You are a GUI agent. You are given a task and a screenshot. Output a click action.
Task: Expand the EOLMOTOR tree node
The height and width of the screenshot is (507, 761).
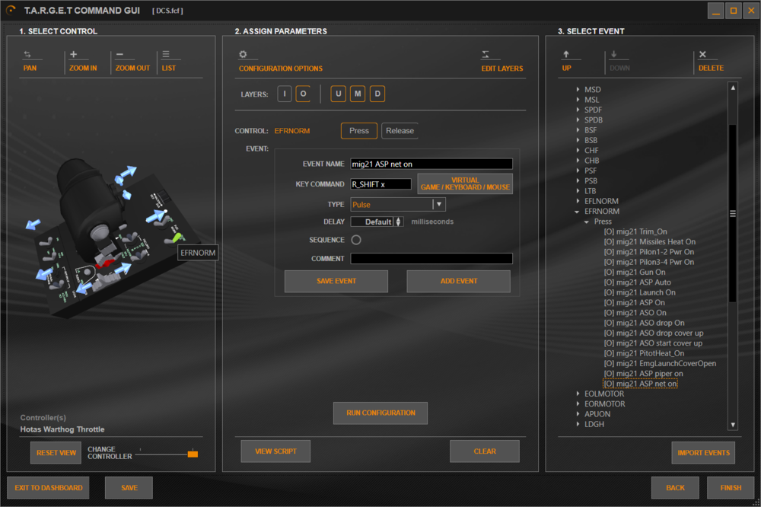(x=578, y=394)
